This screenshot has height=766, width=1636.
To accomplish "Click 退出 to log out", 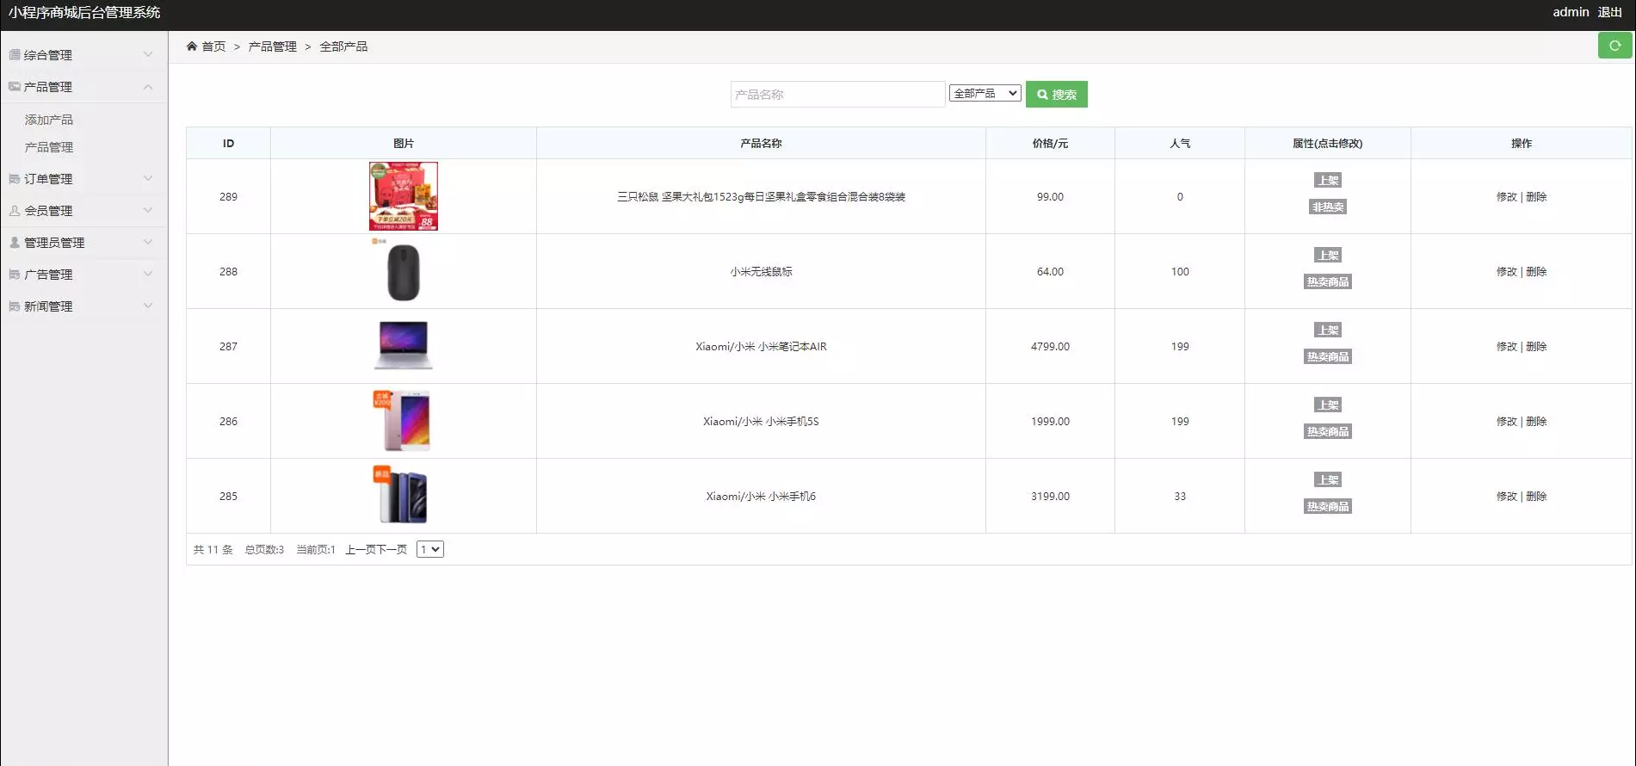I will point(1609,12).
